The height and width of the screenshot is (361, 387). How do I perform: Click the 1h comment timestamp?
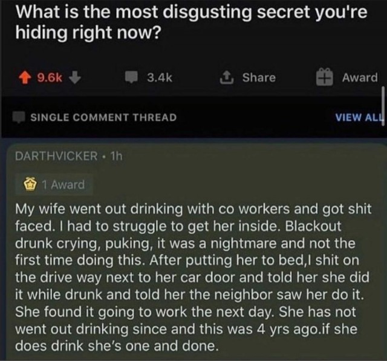116,156
